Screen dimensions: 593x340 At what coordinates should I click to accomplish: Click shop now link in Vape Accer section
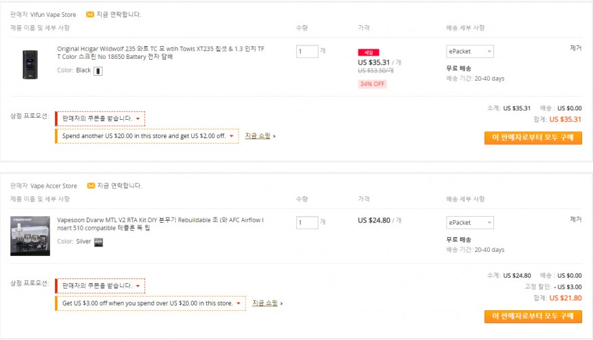pos(265,303)
